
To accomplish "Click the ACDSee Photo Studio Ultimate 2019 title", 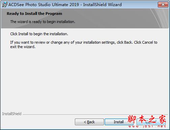I will click(x=44, y=5).
